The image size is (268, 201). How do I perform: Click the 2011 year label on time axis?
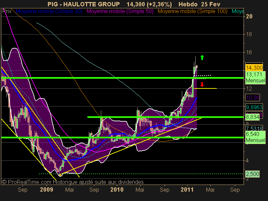[187, 190]
